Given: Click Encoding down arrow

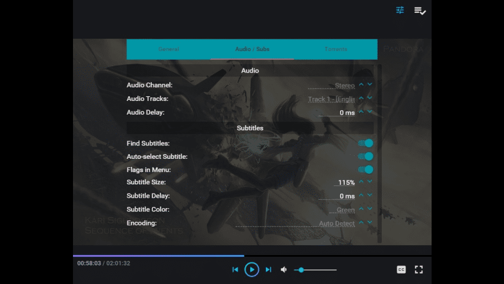Looking at the screenshot, I should (x=370, y=222).
